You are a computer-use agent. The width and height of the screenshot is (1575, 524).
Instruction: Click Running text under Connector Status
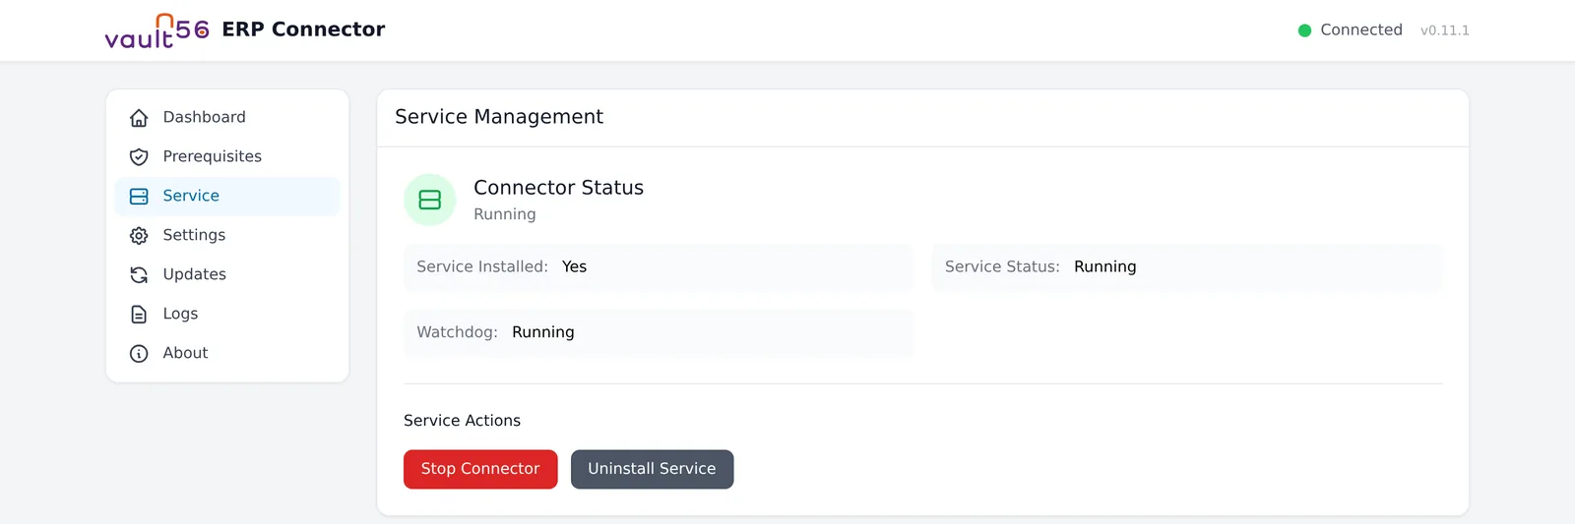point(505,214)
